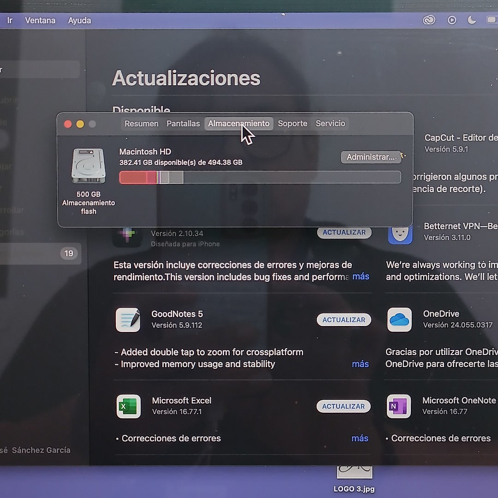Update GoodNotes 5 with Actualizar button
Image resolution: width=498 pixels, height=498 pixels.
coord(344,320)
